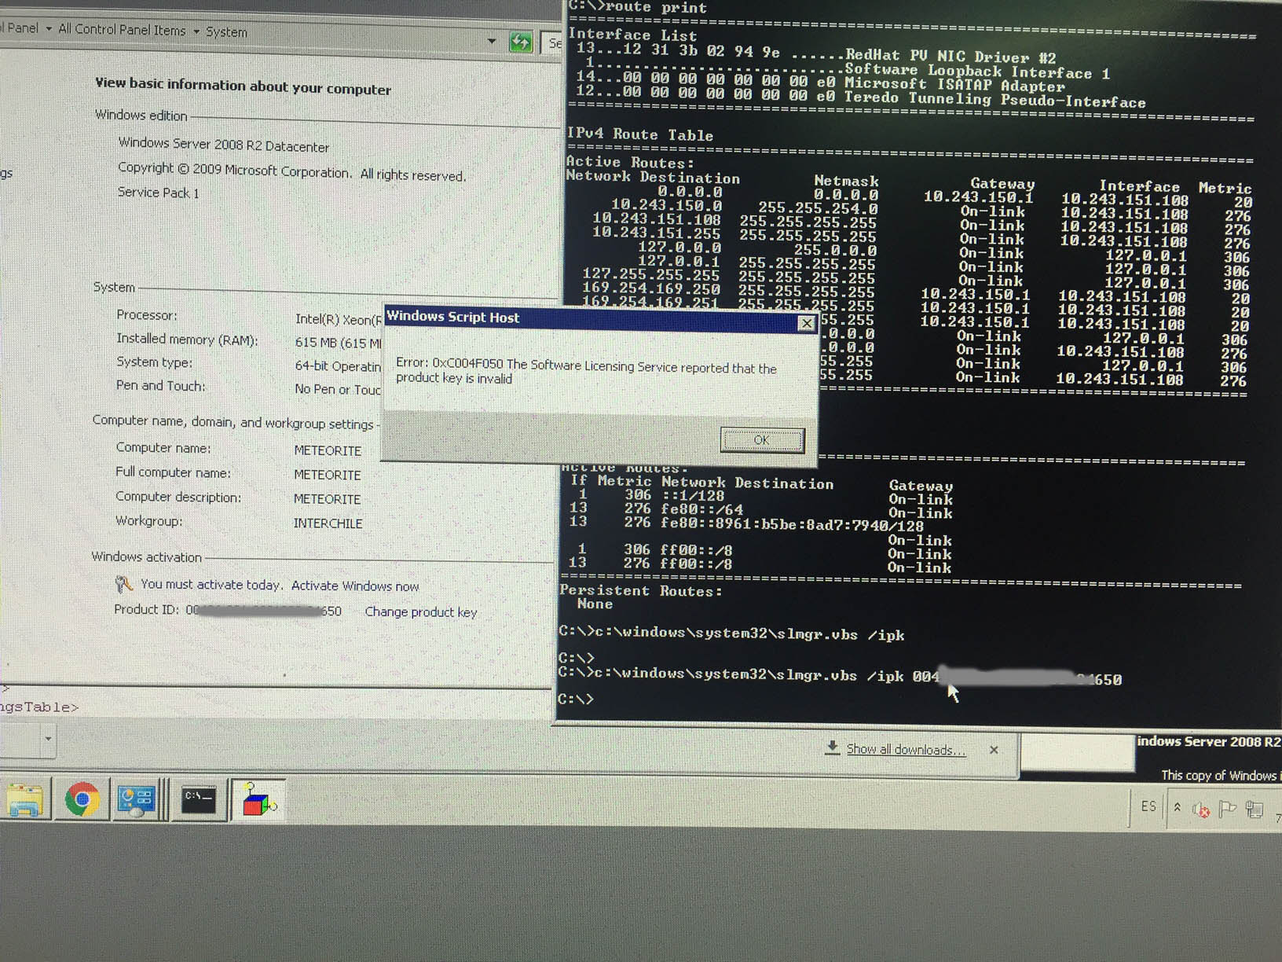
Task: Click Persistent Routes line in command prompt
Action: click(640, 591)
